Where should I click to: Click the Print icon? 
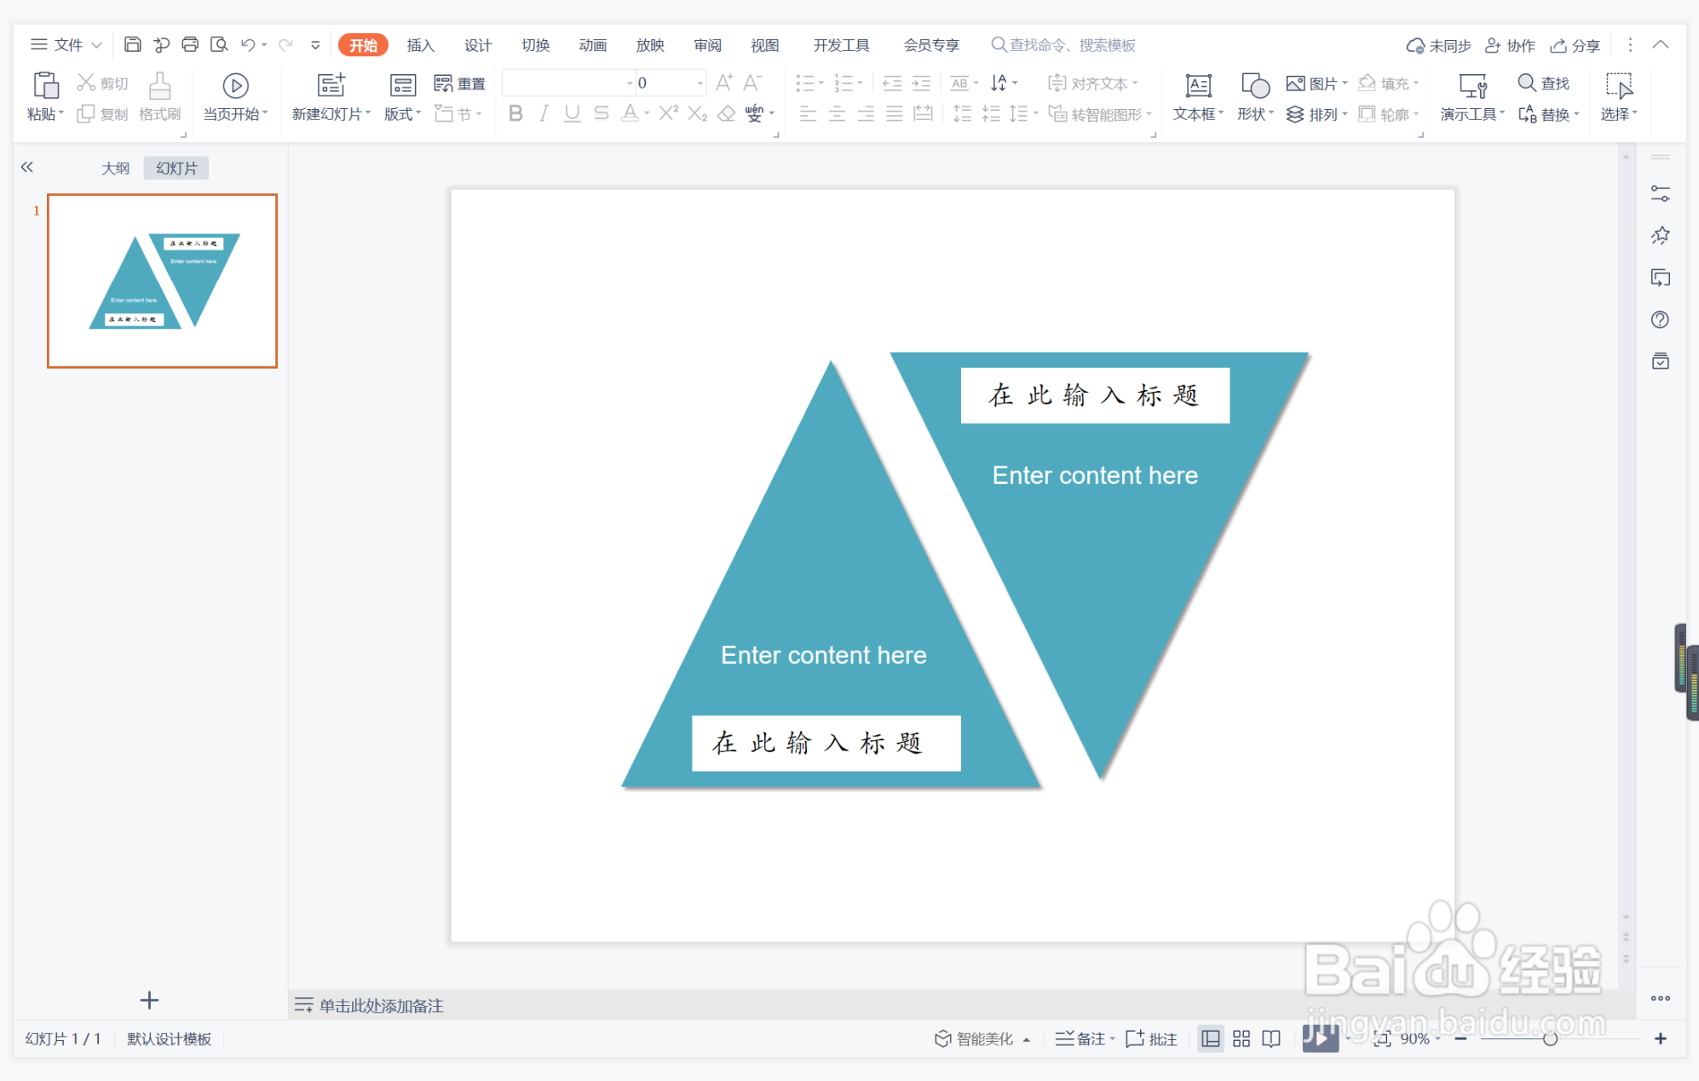click(x=190, y=44)
